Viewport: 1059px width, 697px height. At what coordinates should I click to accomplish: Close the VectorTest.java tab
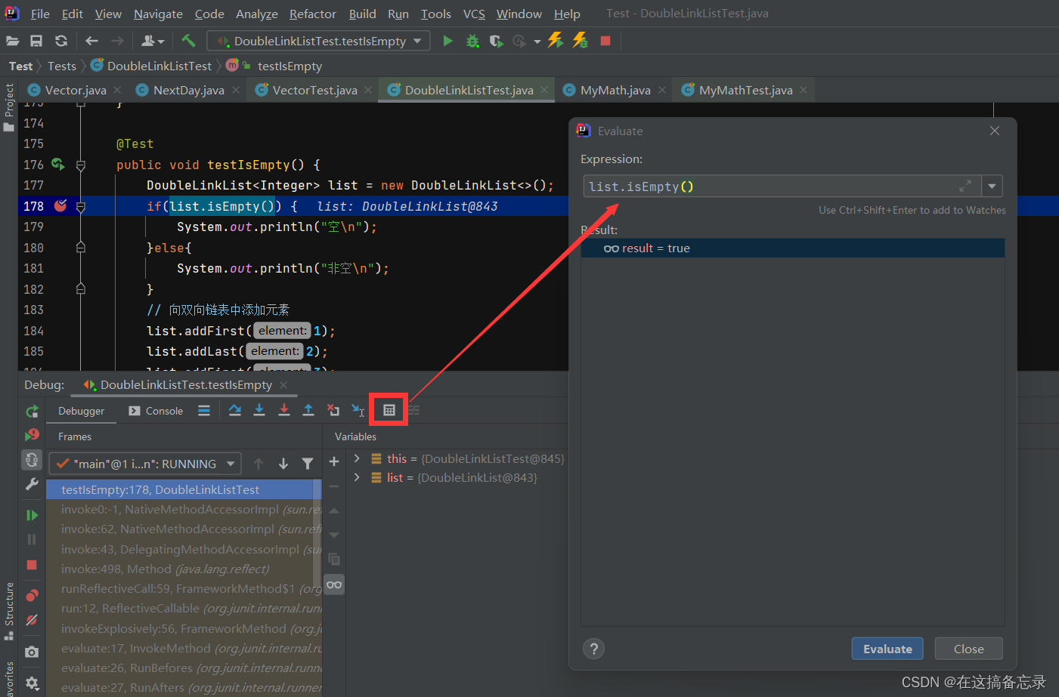coord(368,90)
